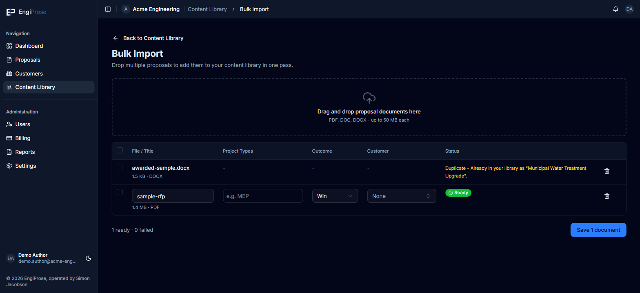Viewport: 640px width, 293px height.
Task: Click the drag and drop upload zone
Action: coord(369,107)
